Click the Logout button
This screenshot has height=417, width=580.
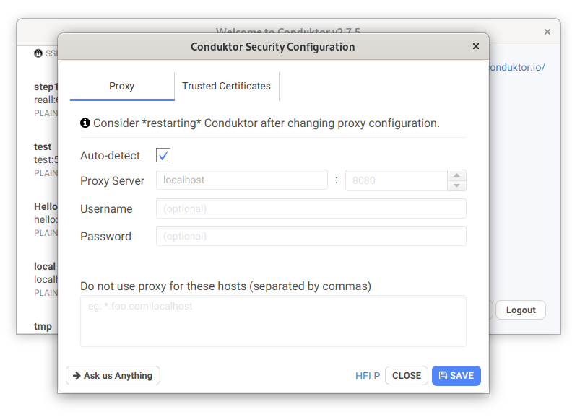[x=521, y=310]
